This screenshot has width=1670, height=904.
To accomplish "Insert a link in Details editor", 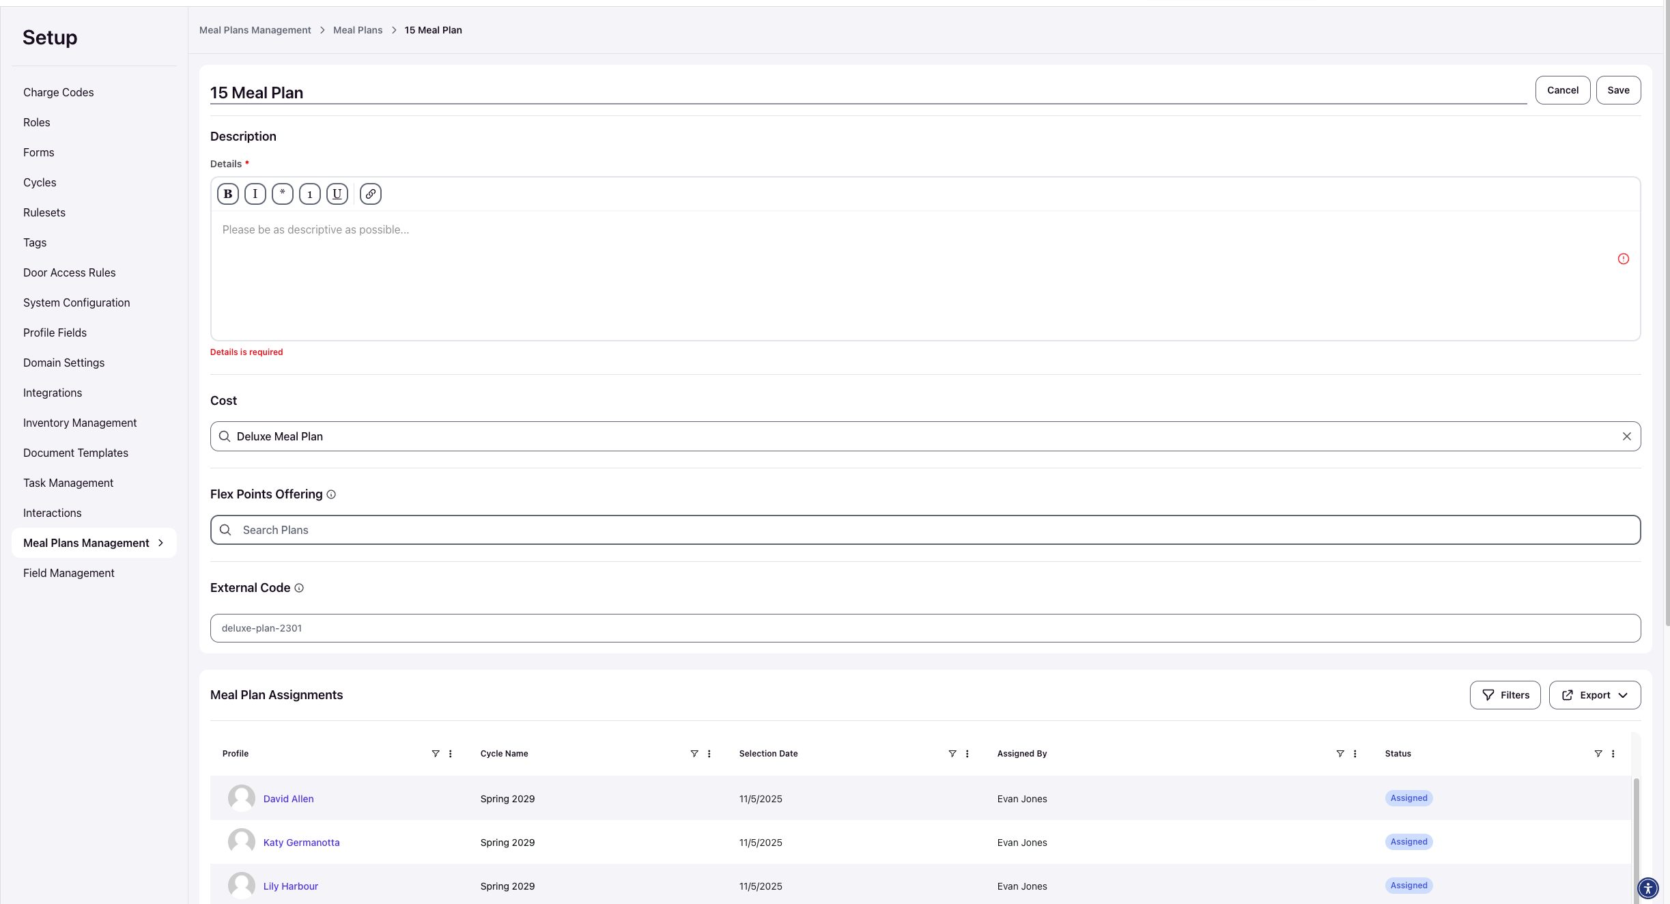I will pos(371,194).
